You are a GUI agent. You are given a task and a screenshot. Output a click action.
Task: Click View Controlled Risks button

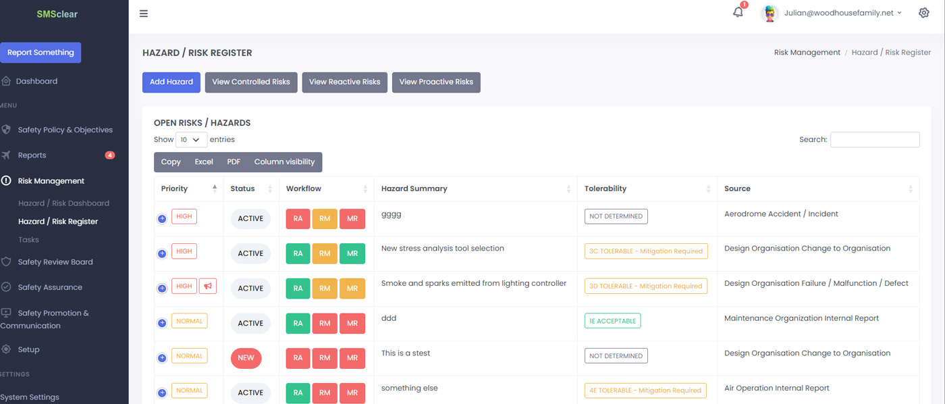tap(251, 82)
